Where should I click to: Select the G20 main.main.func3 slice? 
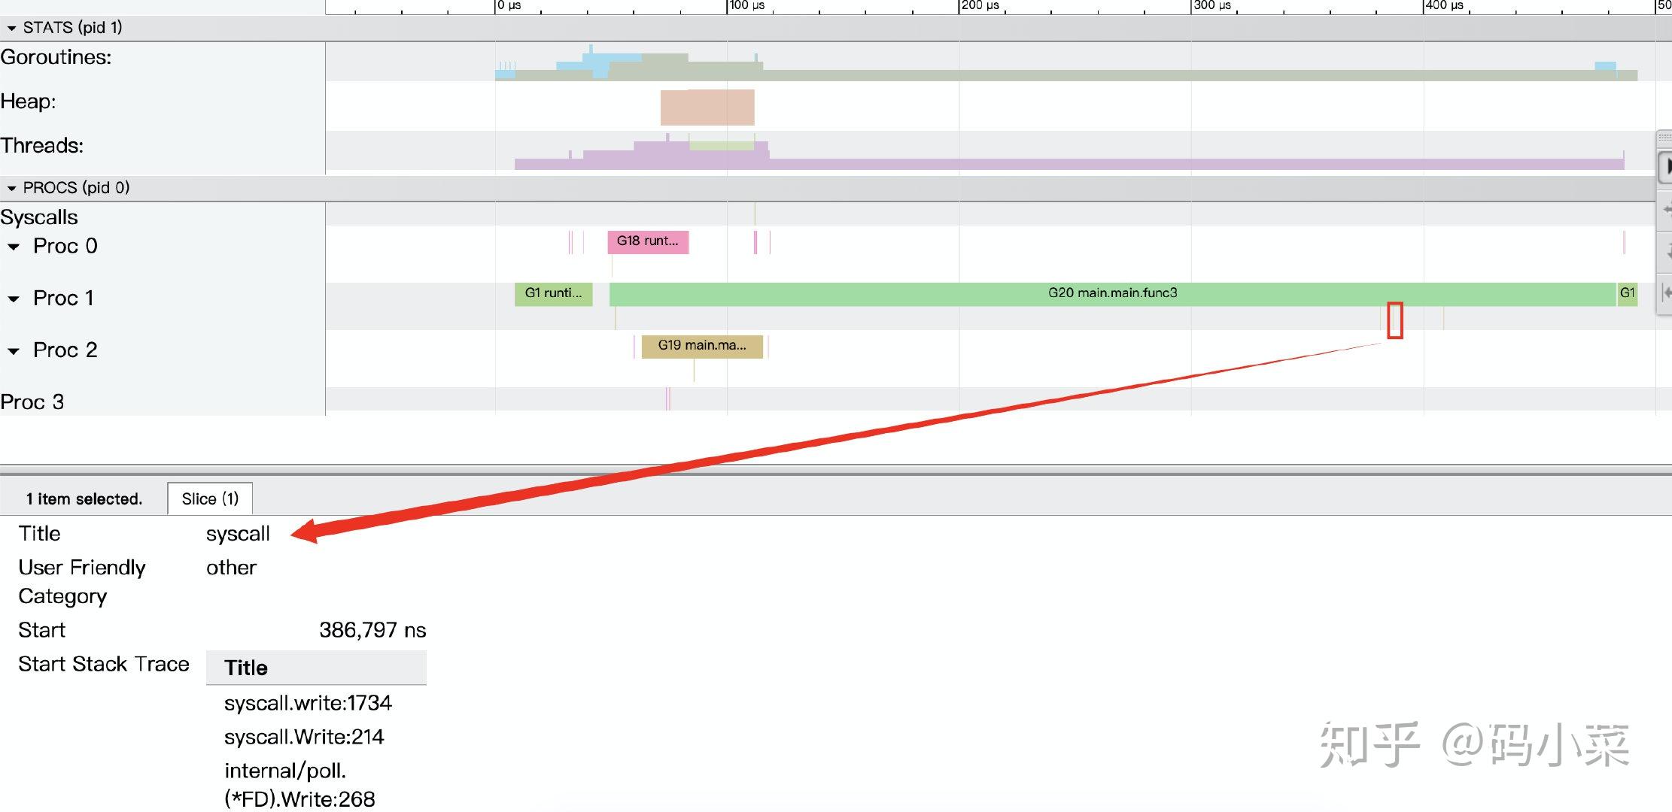coord(1112,293)
